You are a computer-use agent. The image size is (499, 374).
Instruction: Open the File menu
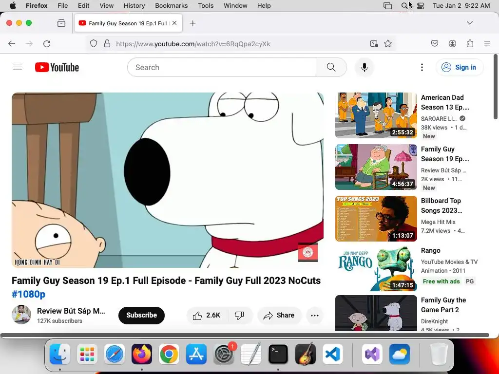63,6
